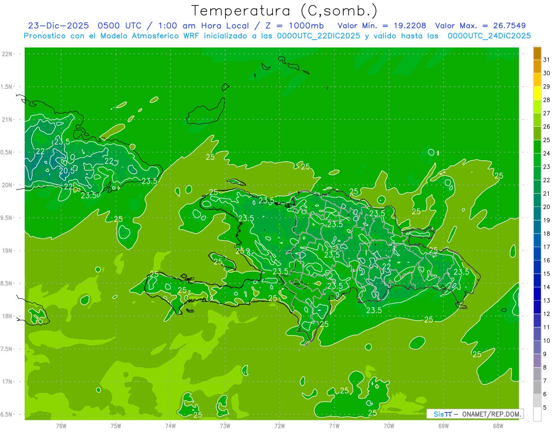559x432 pixels.
Task: Click the "21N" latitude axis label
Action: click(x=8, y=119)
